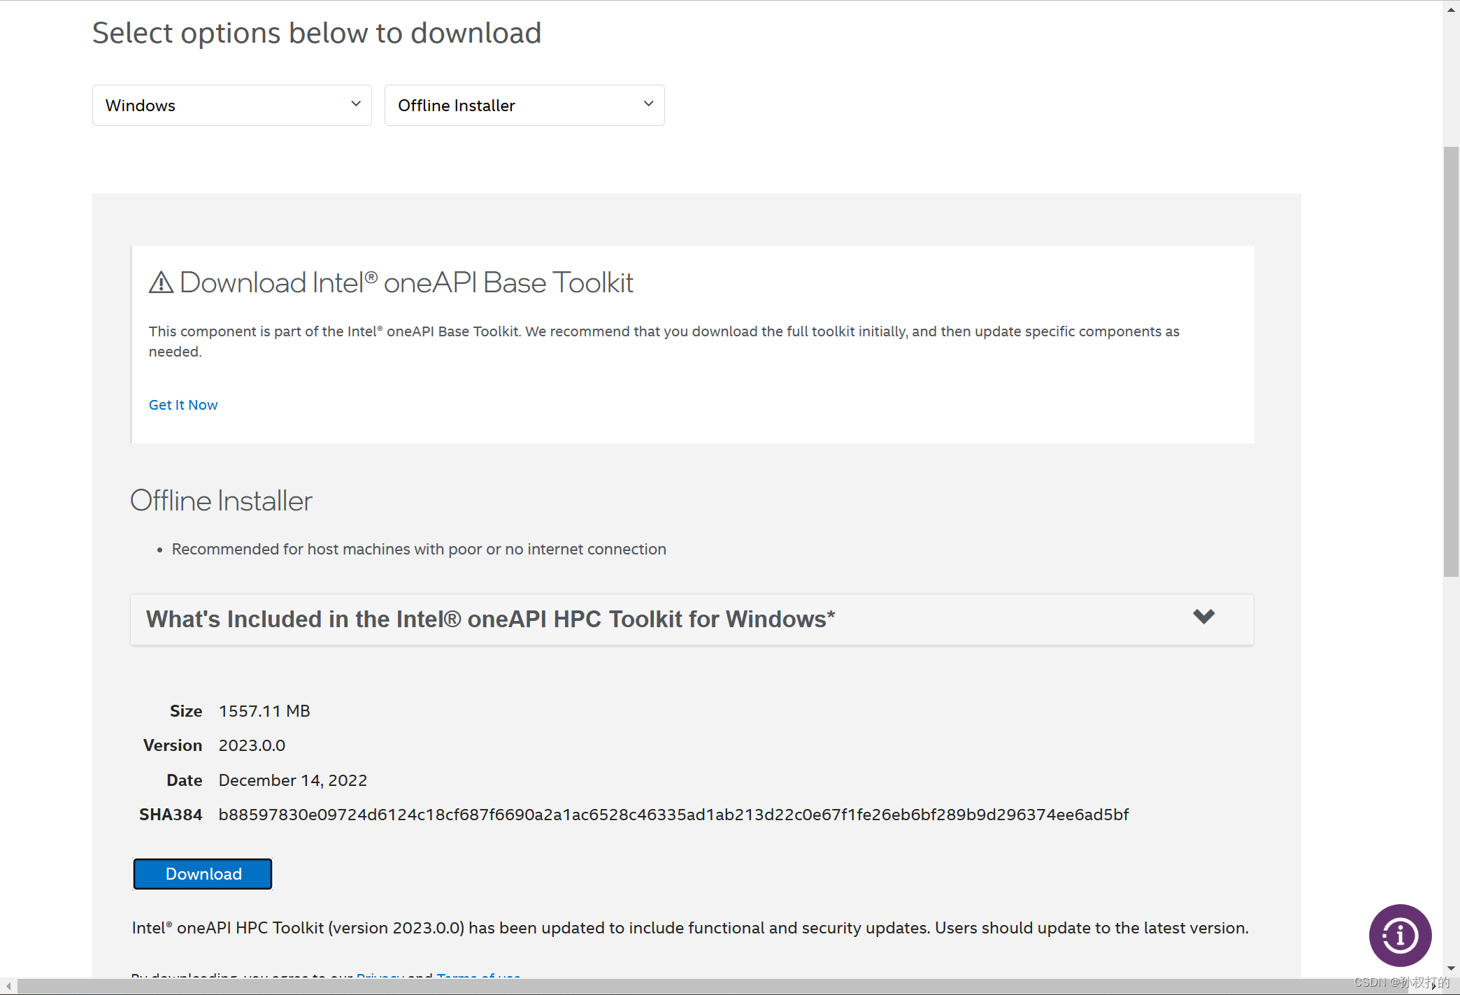Open the Offline Installer type dropdown

tap(524, 105)
